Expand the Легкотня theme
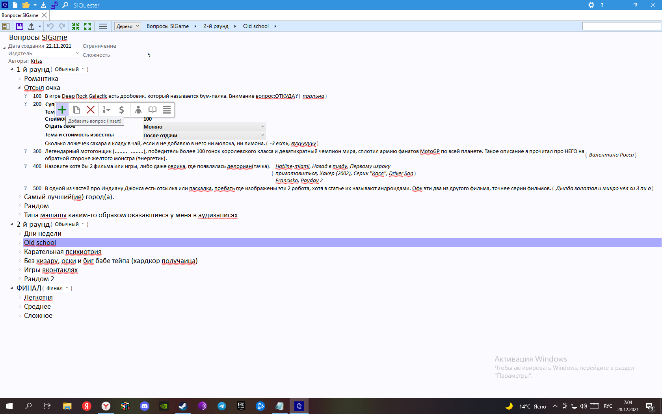 [19, 297]
